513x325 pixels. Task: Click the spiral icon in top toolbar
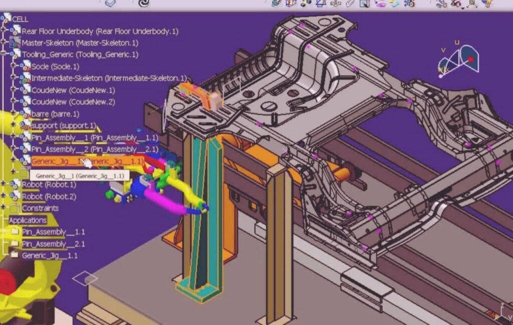143,3
